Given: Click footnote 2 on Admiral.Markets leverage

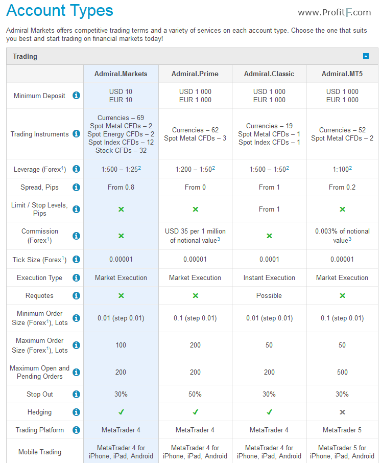Looking at the screenshot, I should (x=139, y=168).
